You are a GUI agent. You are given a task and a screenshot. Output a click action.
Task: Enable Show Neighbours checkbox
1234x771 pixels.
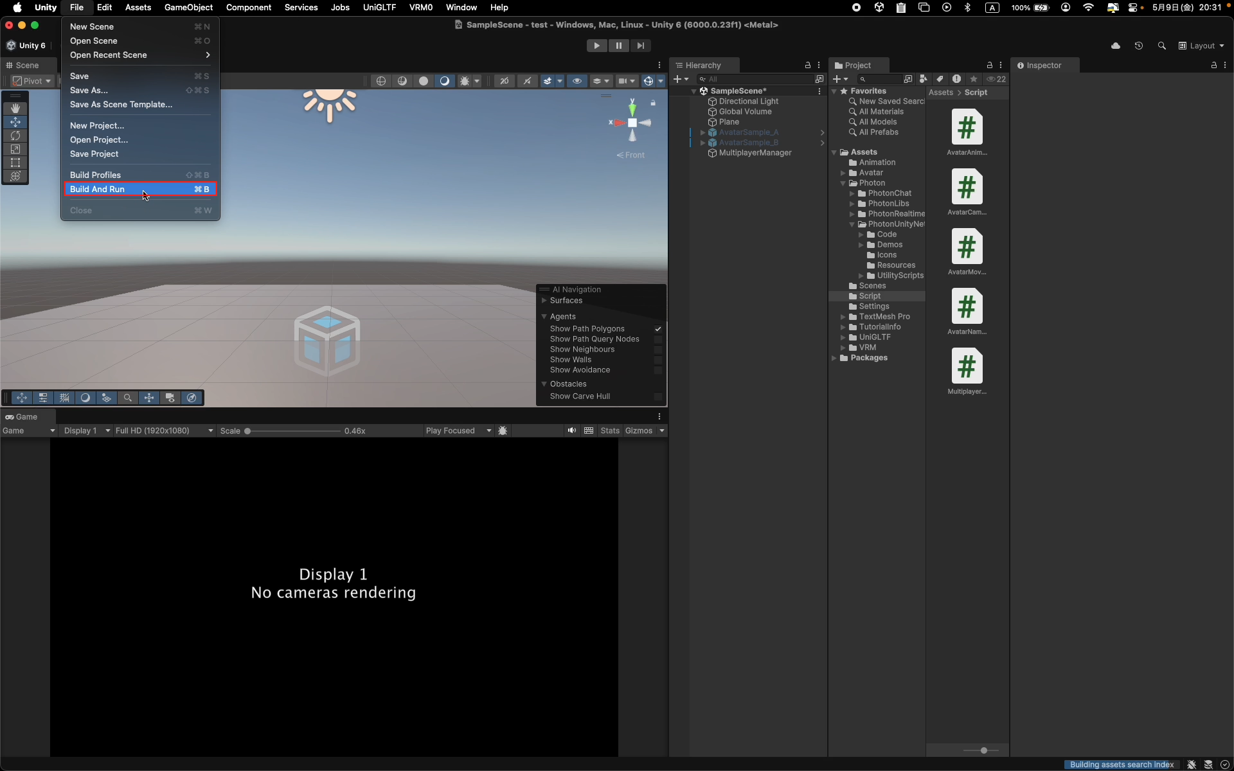(x=658, y=350)
